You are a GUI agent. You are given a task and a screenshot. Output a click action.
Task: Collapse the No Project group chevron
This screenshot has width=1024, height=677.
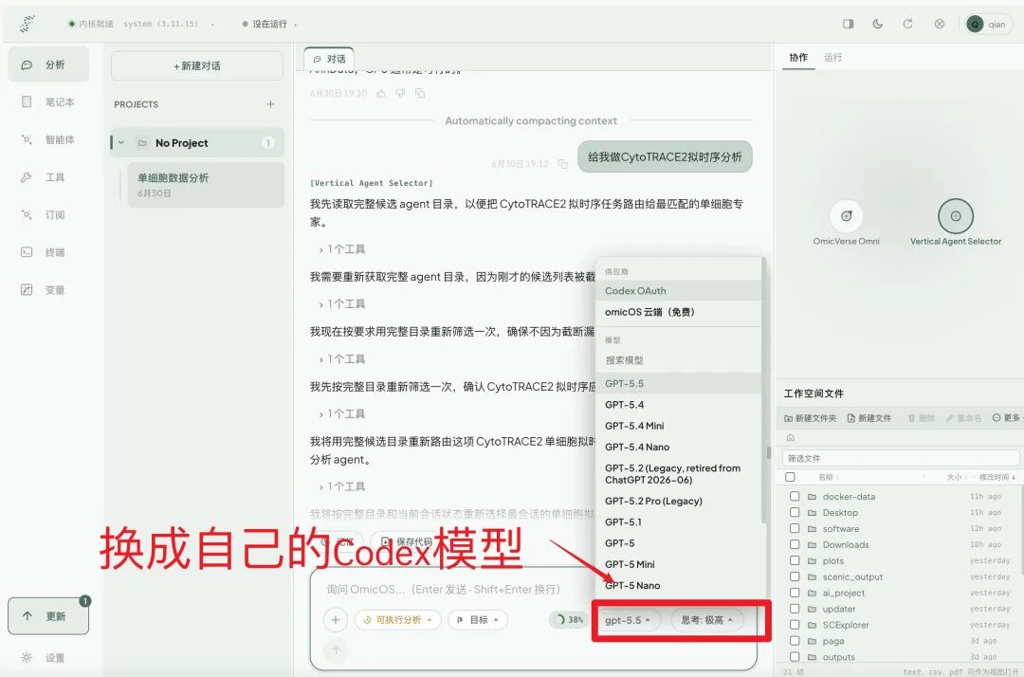tap(121, 142)
